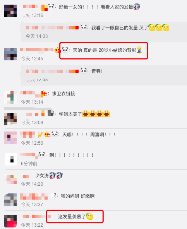The image size is (187, 229).
Task: Click panda badge beside 好绝一女的 comment
Action: [51, 7]
